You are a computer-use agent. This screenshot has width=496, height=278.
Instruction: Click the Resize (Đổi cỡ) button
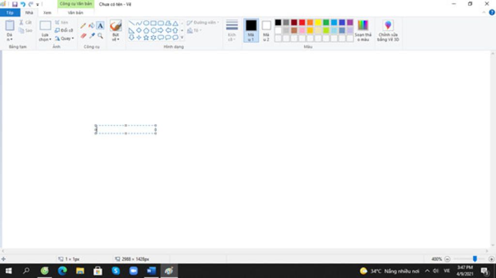point(64,30)
